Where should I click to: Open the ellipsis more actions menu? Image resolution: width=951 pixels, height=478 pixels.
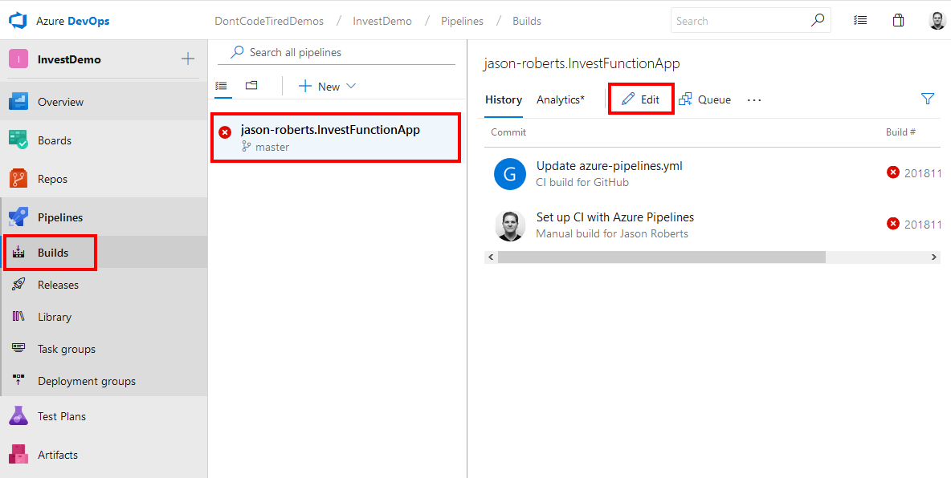tap(753, 99)
